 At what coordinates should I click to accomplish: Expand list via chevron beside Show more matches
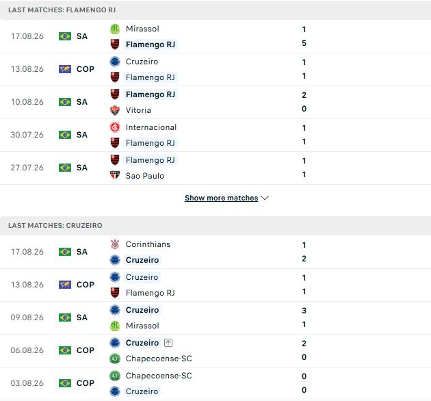265,198
